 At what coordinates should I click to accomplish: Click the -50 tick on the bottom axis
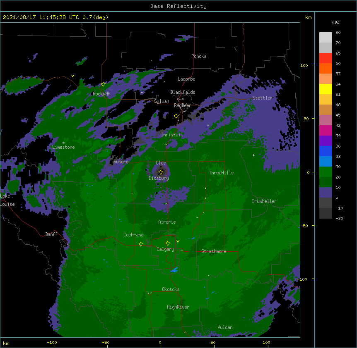point(106,342)
